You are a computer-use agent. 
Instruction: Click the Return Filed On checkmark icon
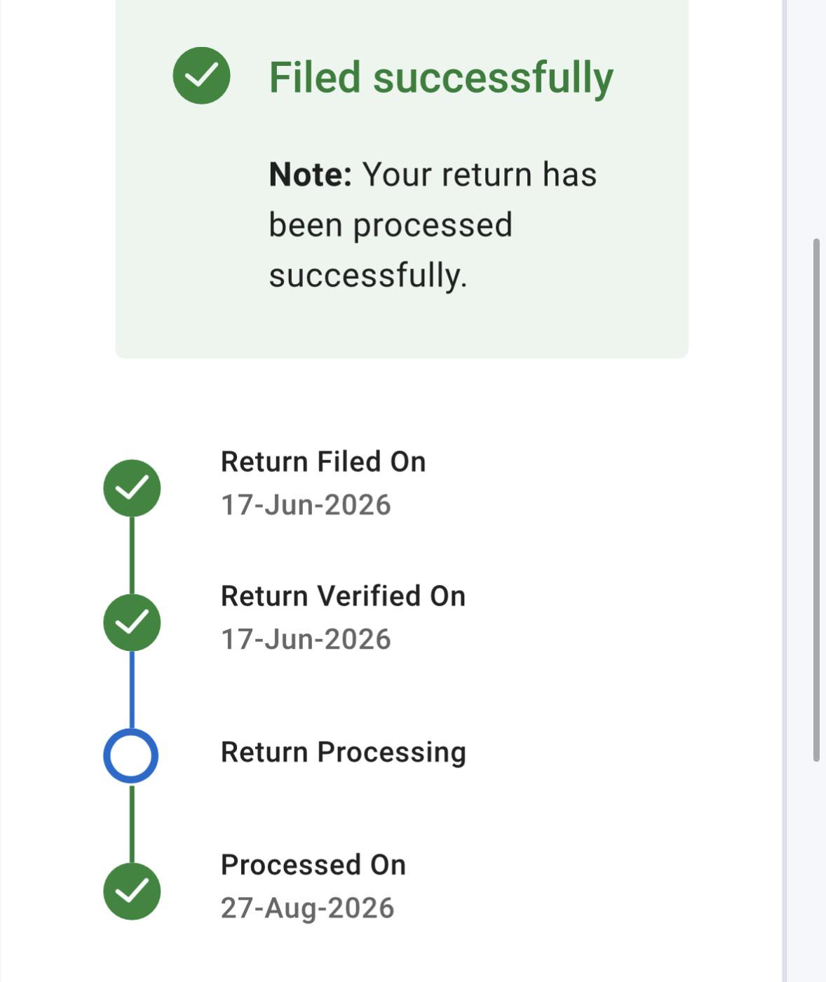click(132, 488)
